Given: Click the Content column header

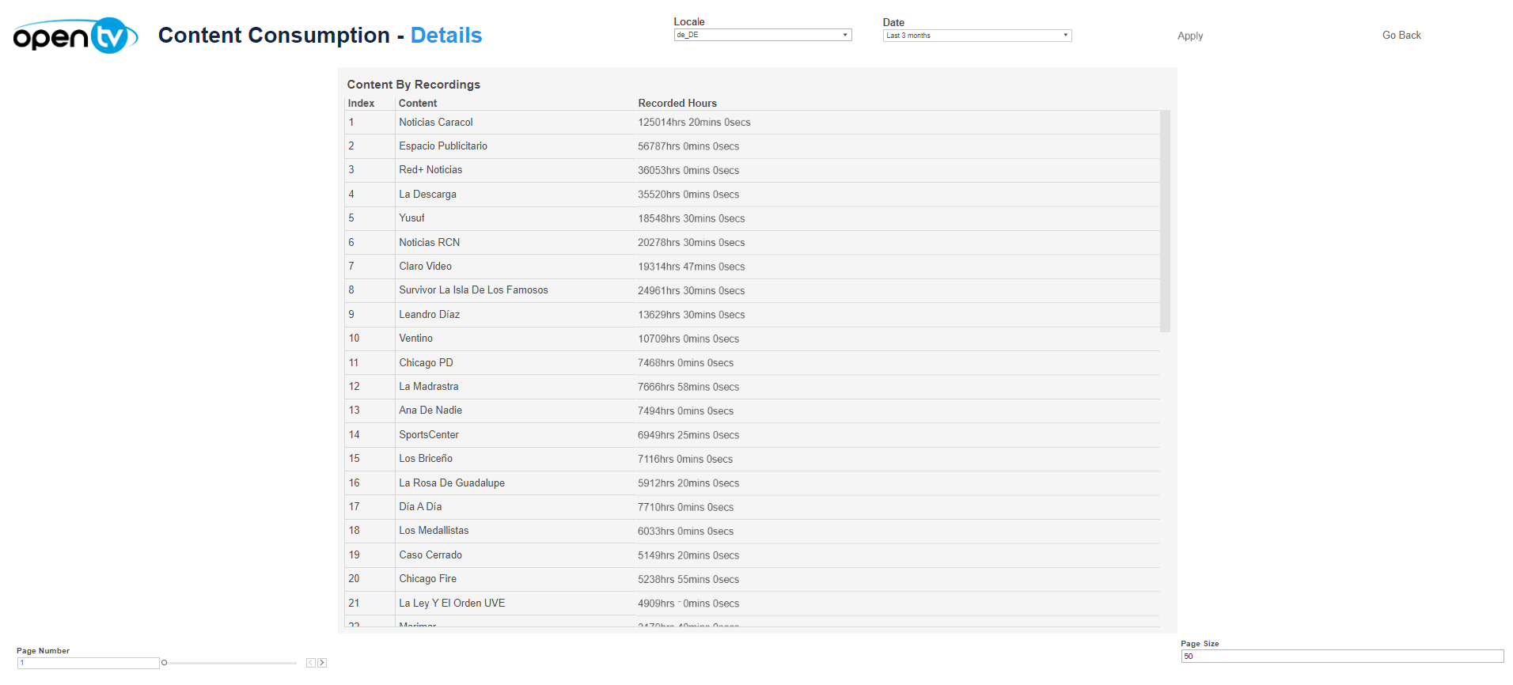Looking at the screenshot, I should click(x=418, y=104).
